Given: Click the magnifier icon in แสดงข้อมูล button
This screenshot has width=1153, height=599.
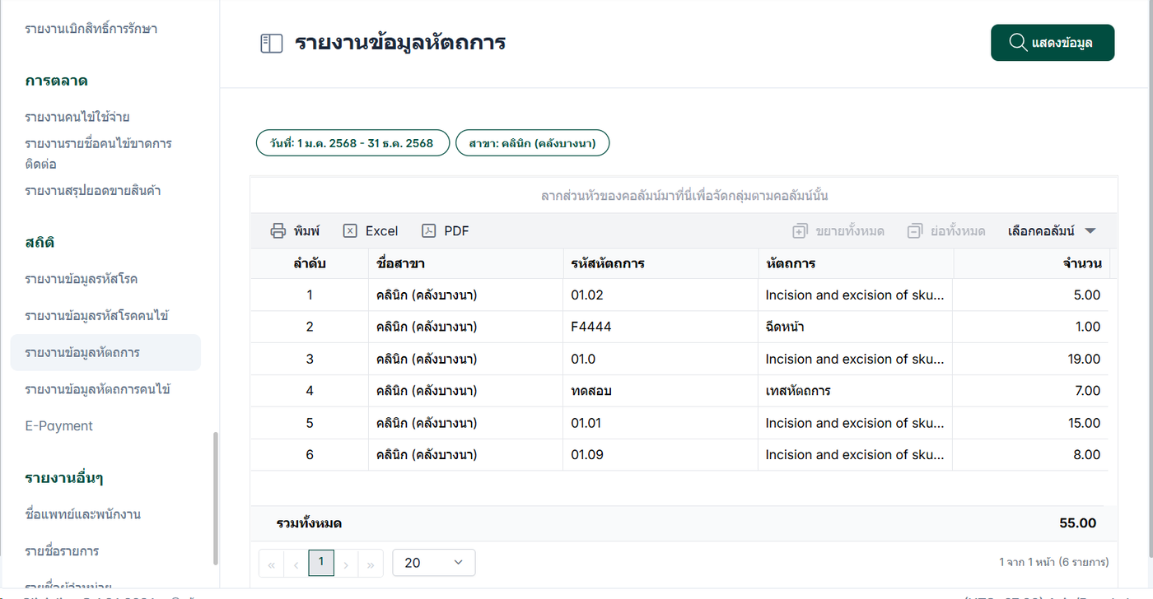Looking at the screenshot, I should coord(1017,43).
